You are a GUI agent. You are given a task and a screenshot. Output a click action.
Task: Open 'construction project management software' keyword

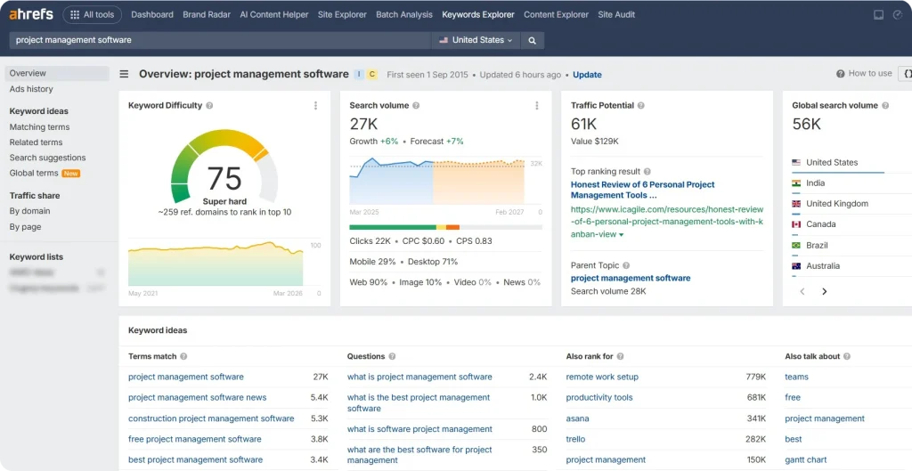pos(211,418)
